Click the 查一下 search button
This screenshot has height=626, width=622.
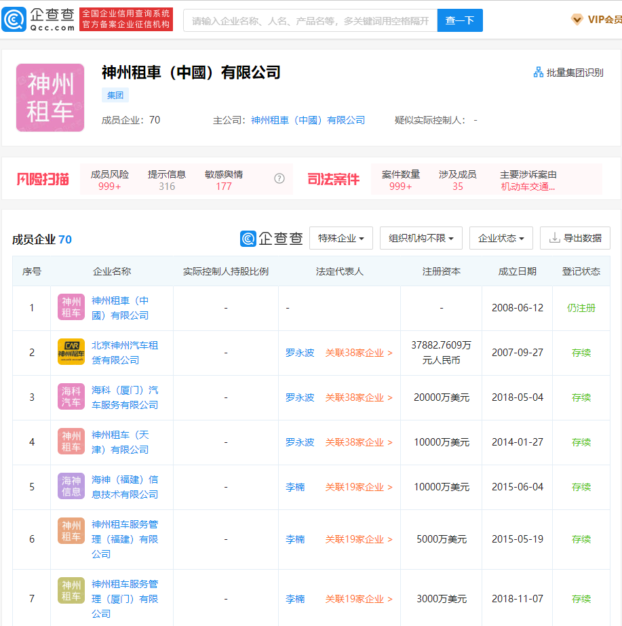point(460,20)
